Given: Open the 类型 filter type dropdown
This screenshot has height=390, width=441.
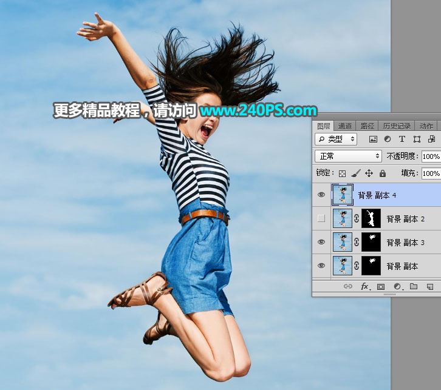Looking at the screenshot, I should click(x=336, y=140).
